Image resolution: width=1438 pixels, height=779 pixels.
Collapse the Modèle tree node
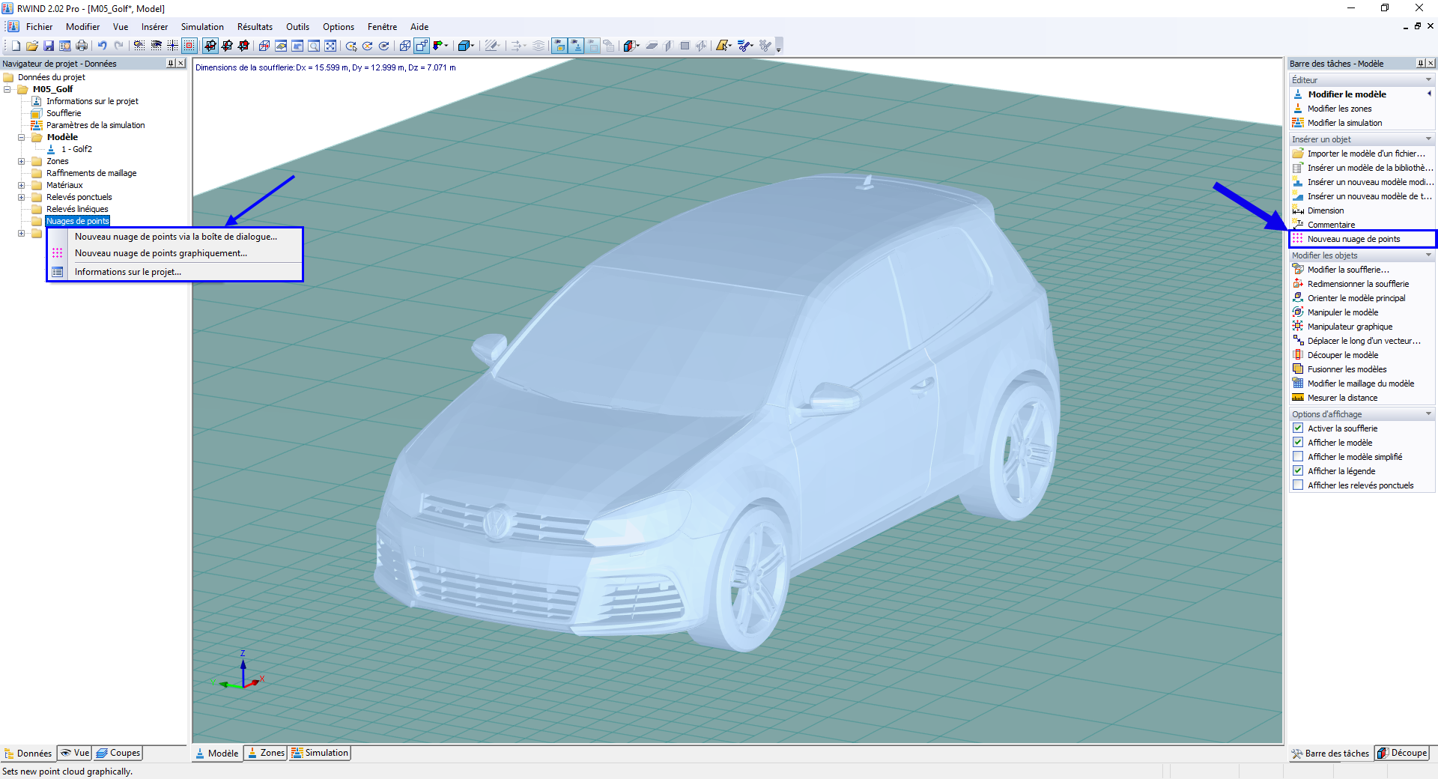[x=21, y=137]
